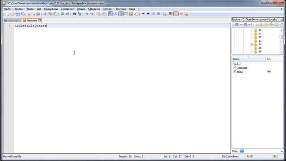This screenshot has height=161, width=286.
Task: Toggle the Indent Guide toolbar icon
Action: coord(121,14)
